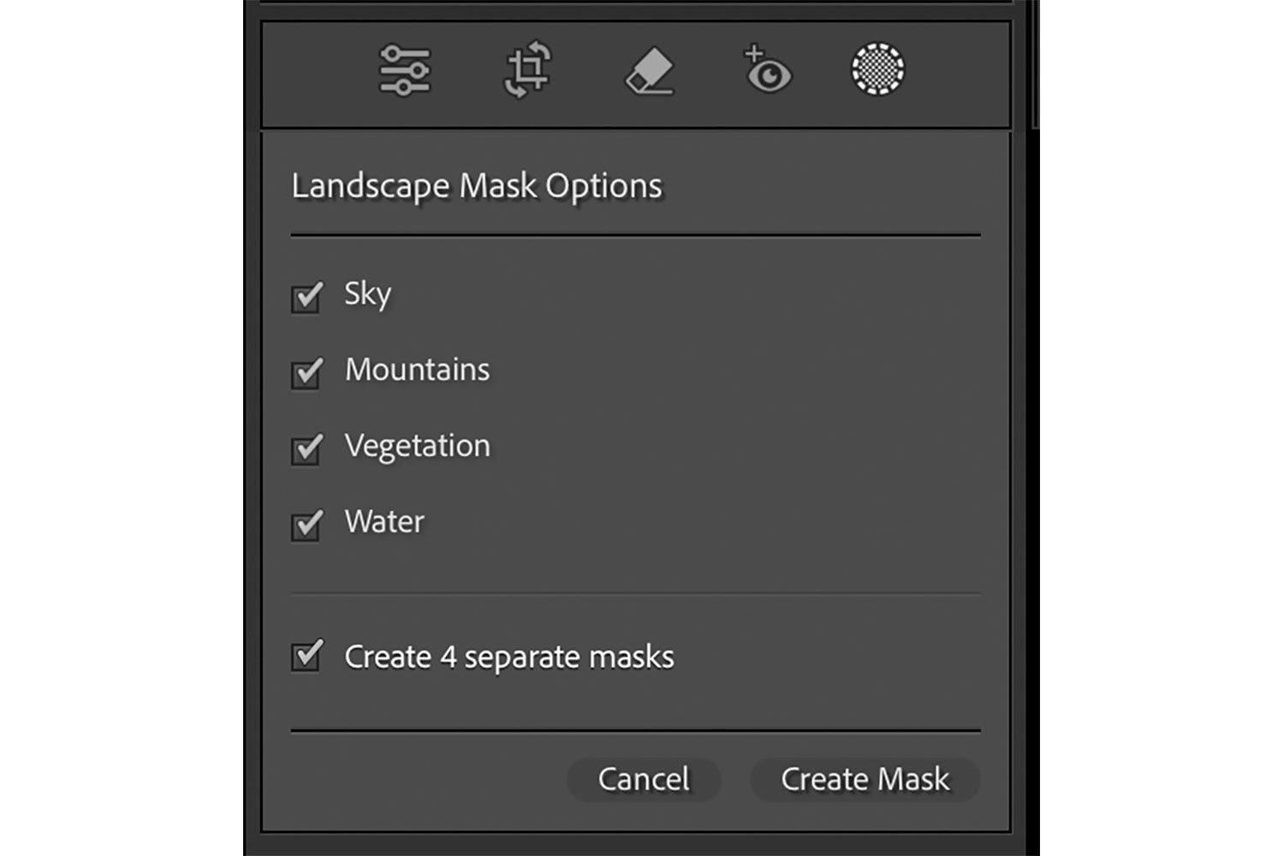Select the Healing eraser tool icon
Image resolution: width=1284 pixels, height=856 pixels.
[648, 73]
